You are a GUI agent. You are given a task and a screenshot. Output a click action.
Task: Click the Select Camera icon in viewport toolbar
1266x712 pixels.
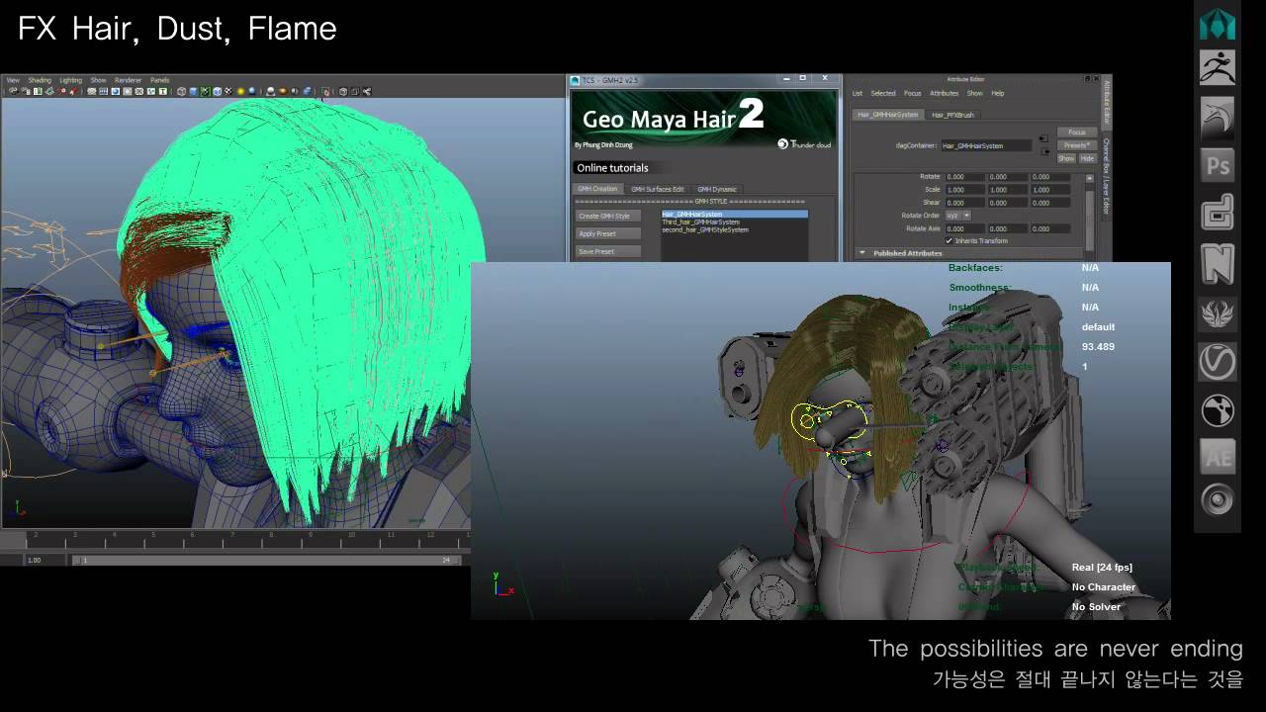13,91
